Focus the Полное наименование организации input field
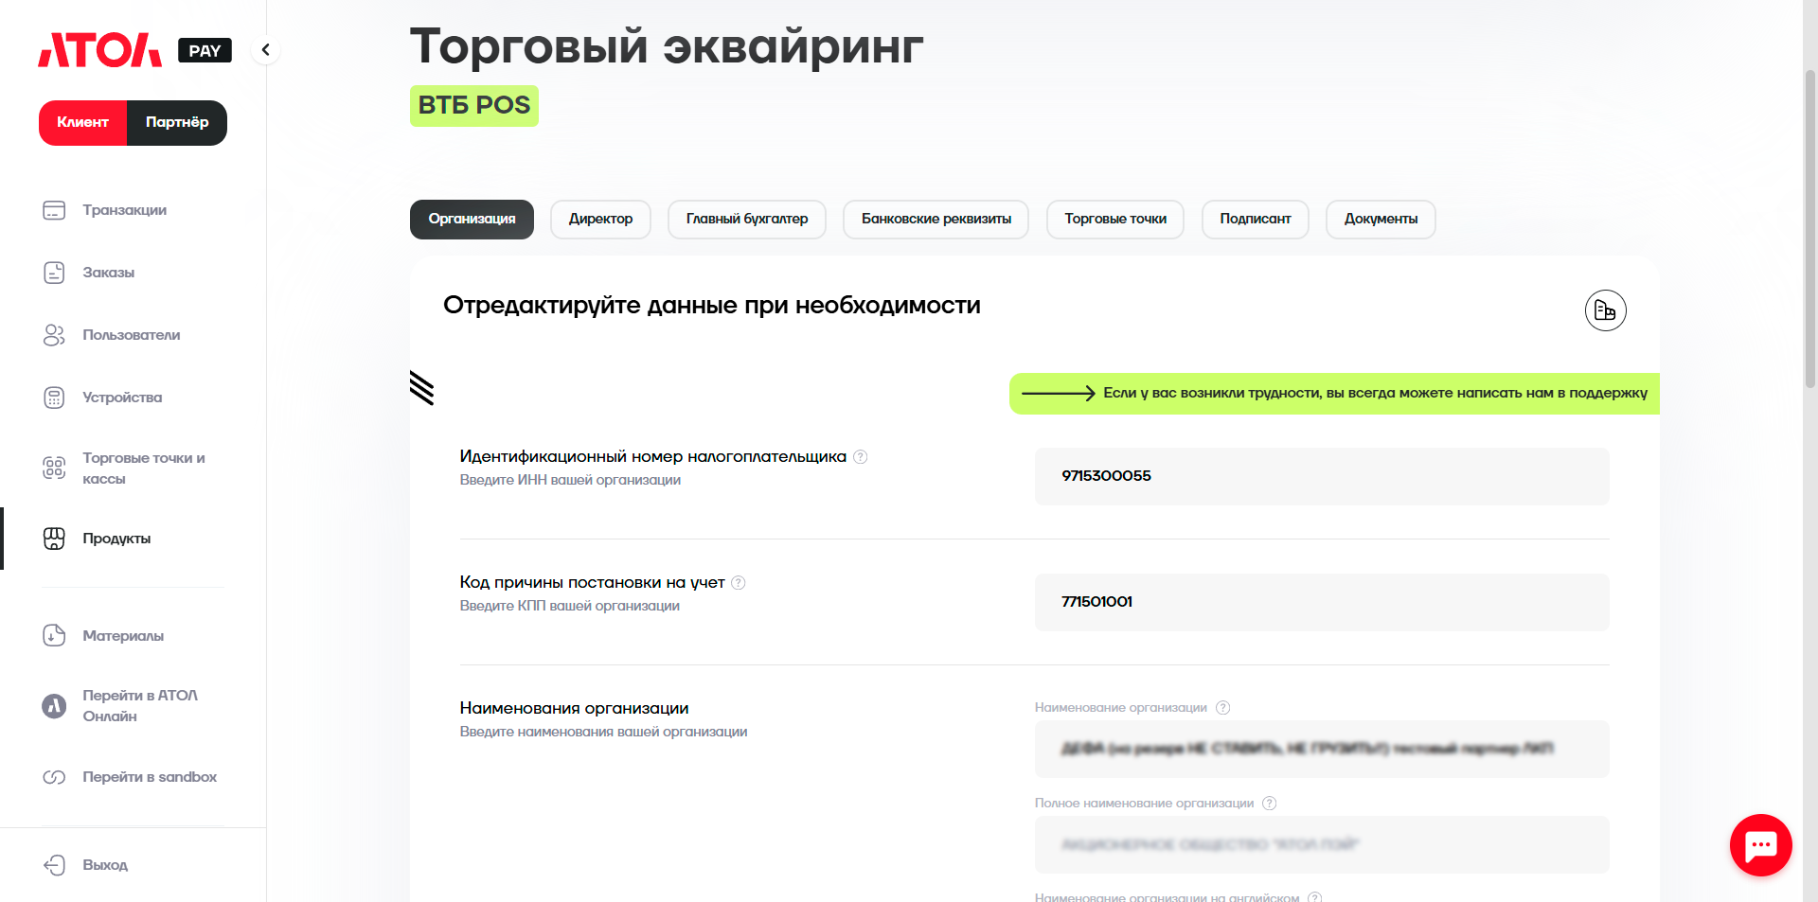 tap(1322, 844)
